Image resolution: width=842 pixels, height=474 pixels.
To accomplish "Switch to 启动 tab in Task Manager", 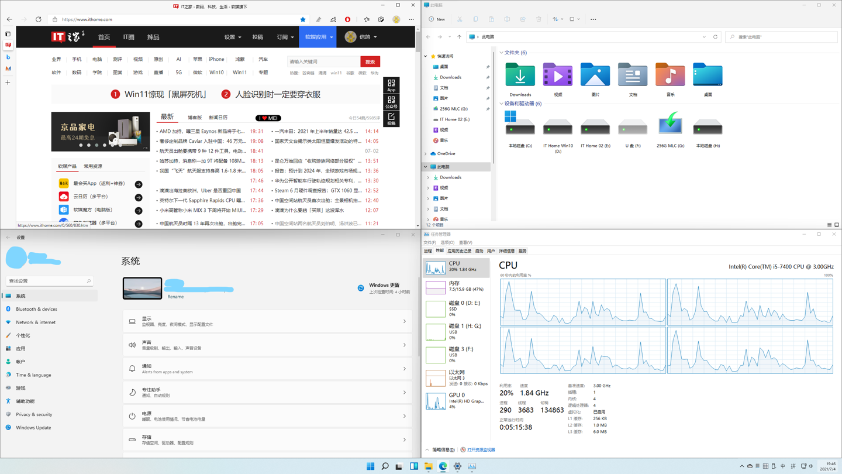I will point(479,251).
